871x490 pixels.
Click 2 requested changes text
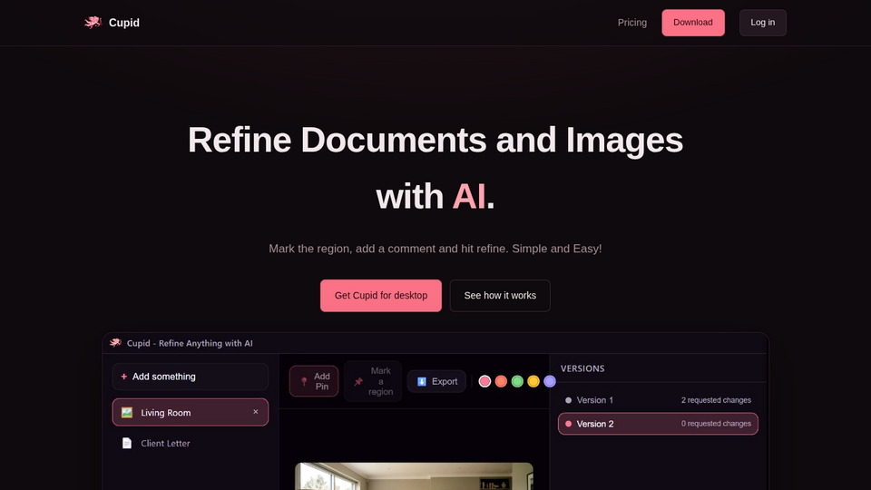[716, 400]
